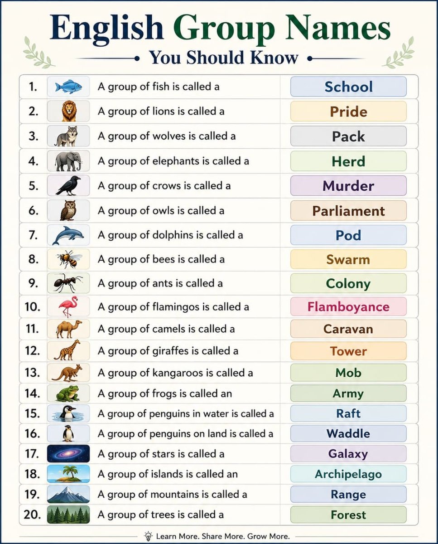Click the pink flamingo icon
The width and height of the screenshot is (438, 544).
tap(68, 306)
